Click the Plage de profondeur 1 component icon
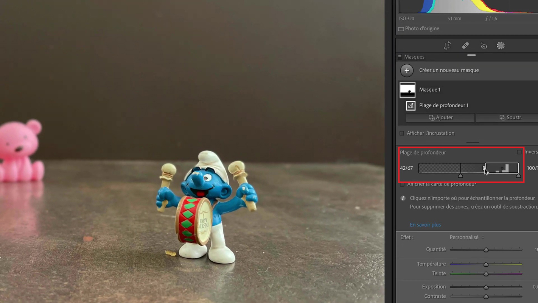 coord(410,106)
